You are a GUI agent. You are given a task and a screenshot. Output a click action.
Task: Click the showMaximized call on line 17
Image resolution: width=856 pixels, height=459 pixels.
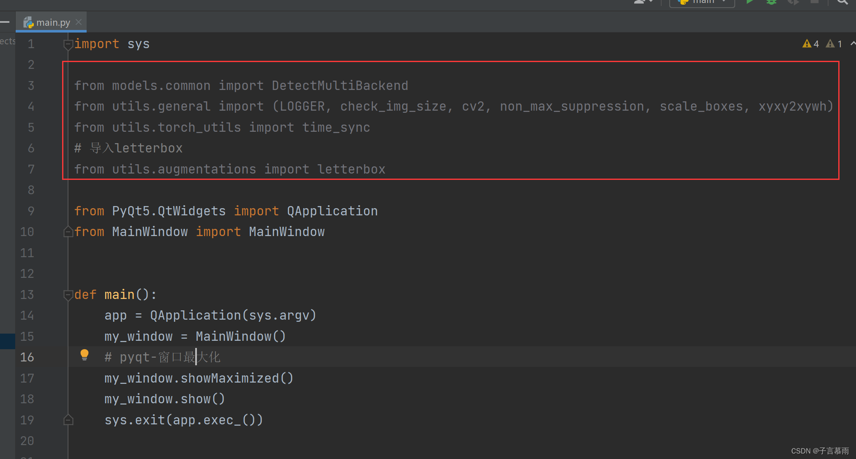click(230, 378)
